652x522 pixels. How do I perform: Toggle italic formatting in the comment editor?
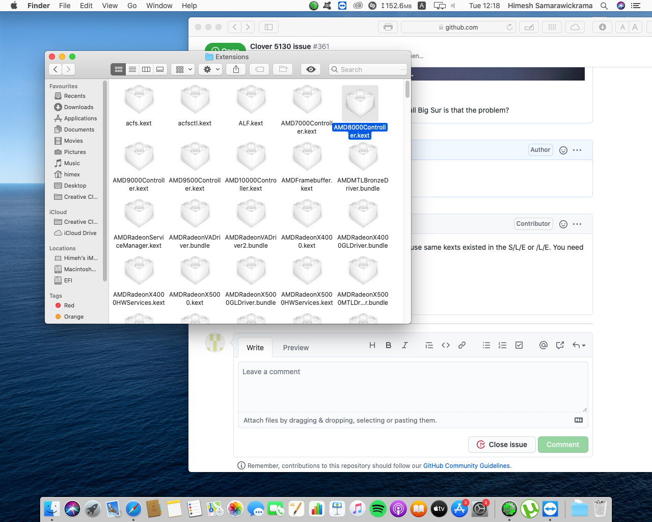(405, 345)
